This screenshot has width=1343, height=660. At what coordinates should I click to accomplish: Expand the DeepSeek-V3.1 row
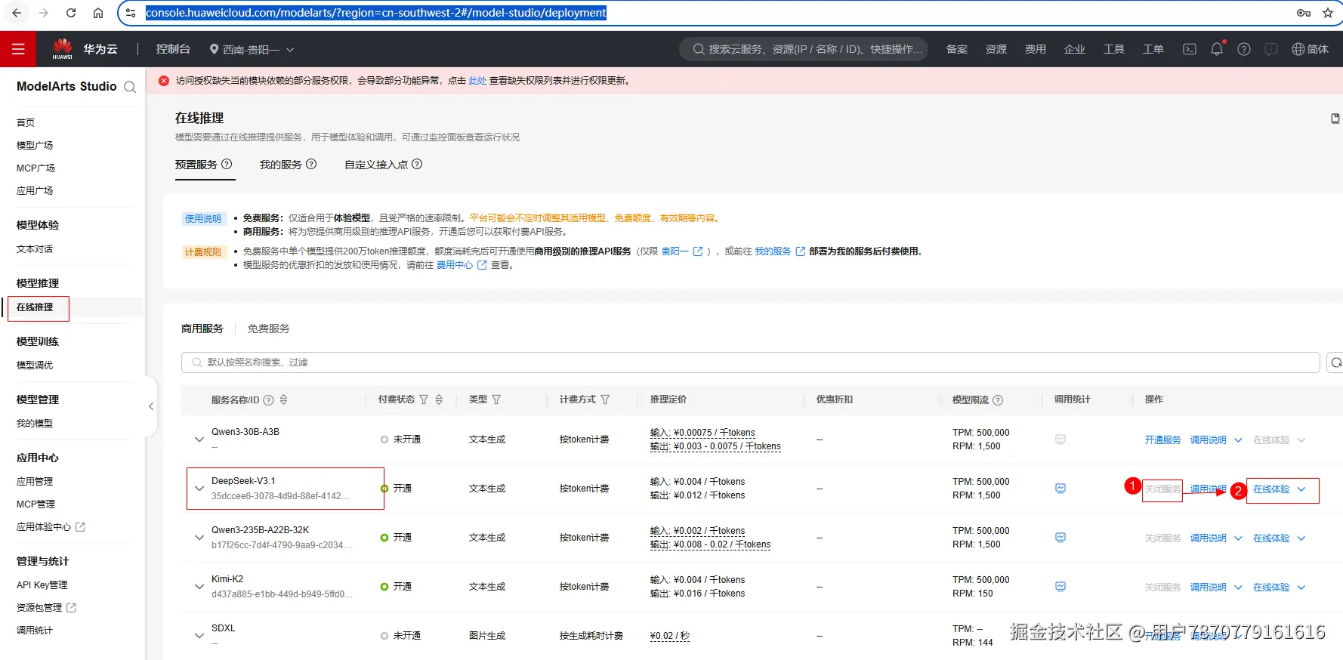pyautogui.click(x=199, y=489)
